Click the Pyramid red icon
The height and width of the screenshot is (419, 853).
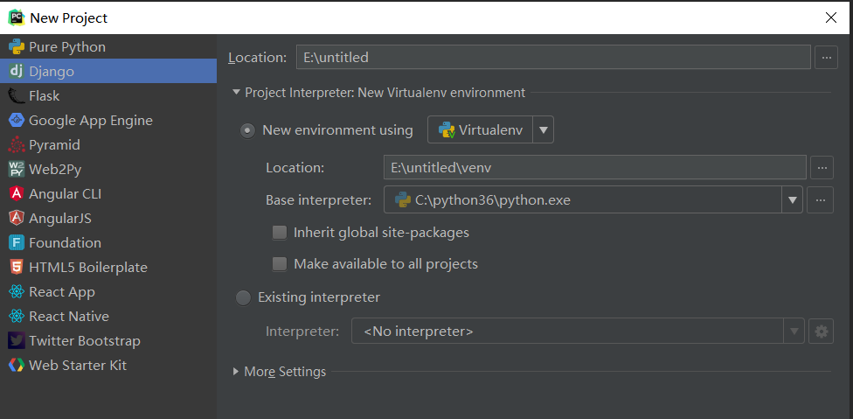click(x=17, y=144)
